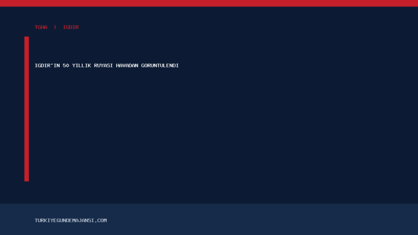Click the red banner strip at top
The width and height of the screenshot is (418, 235).
pos(209,3)
